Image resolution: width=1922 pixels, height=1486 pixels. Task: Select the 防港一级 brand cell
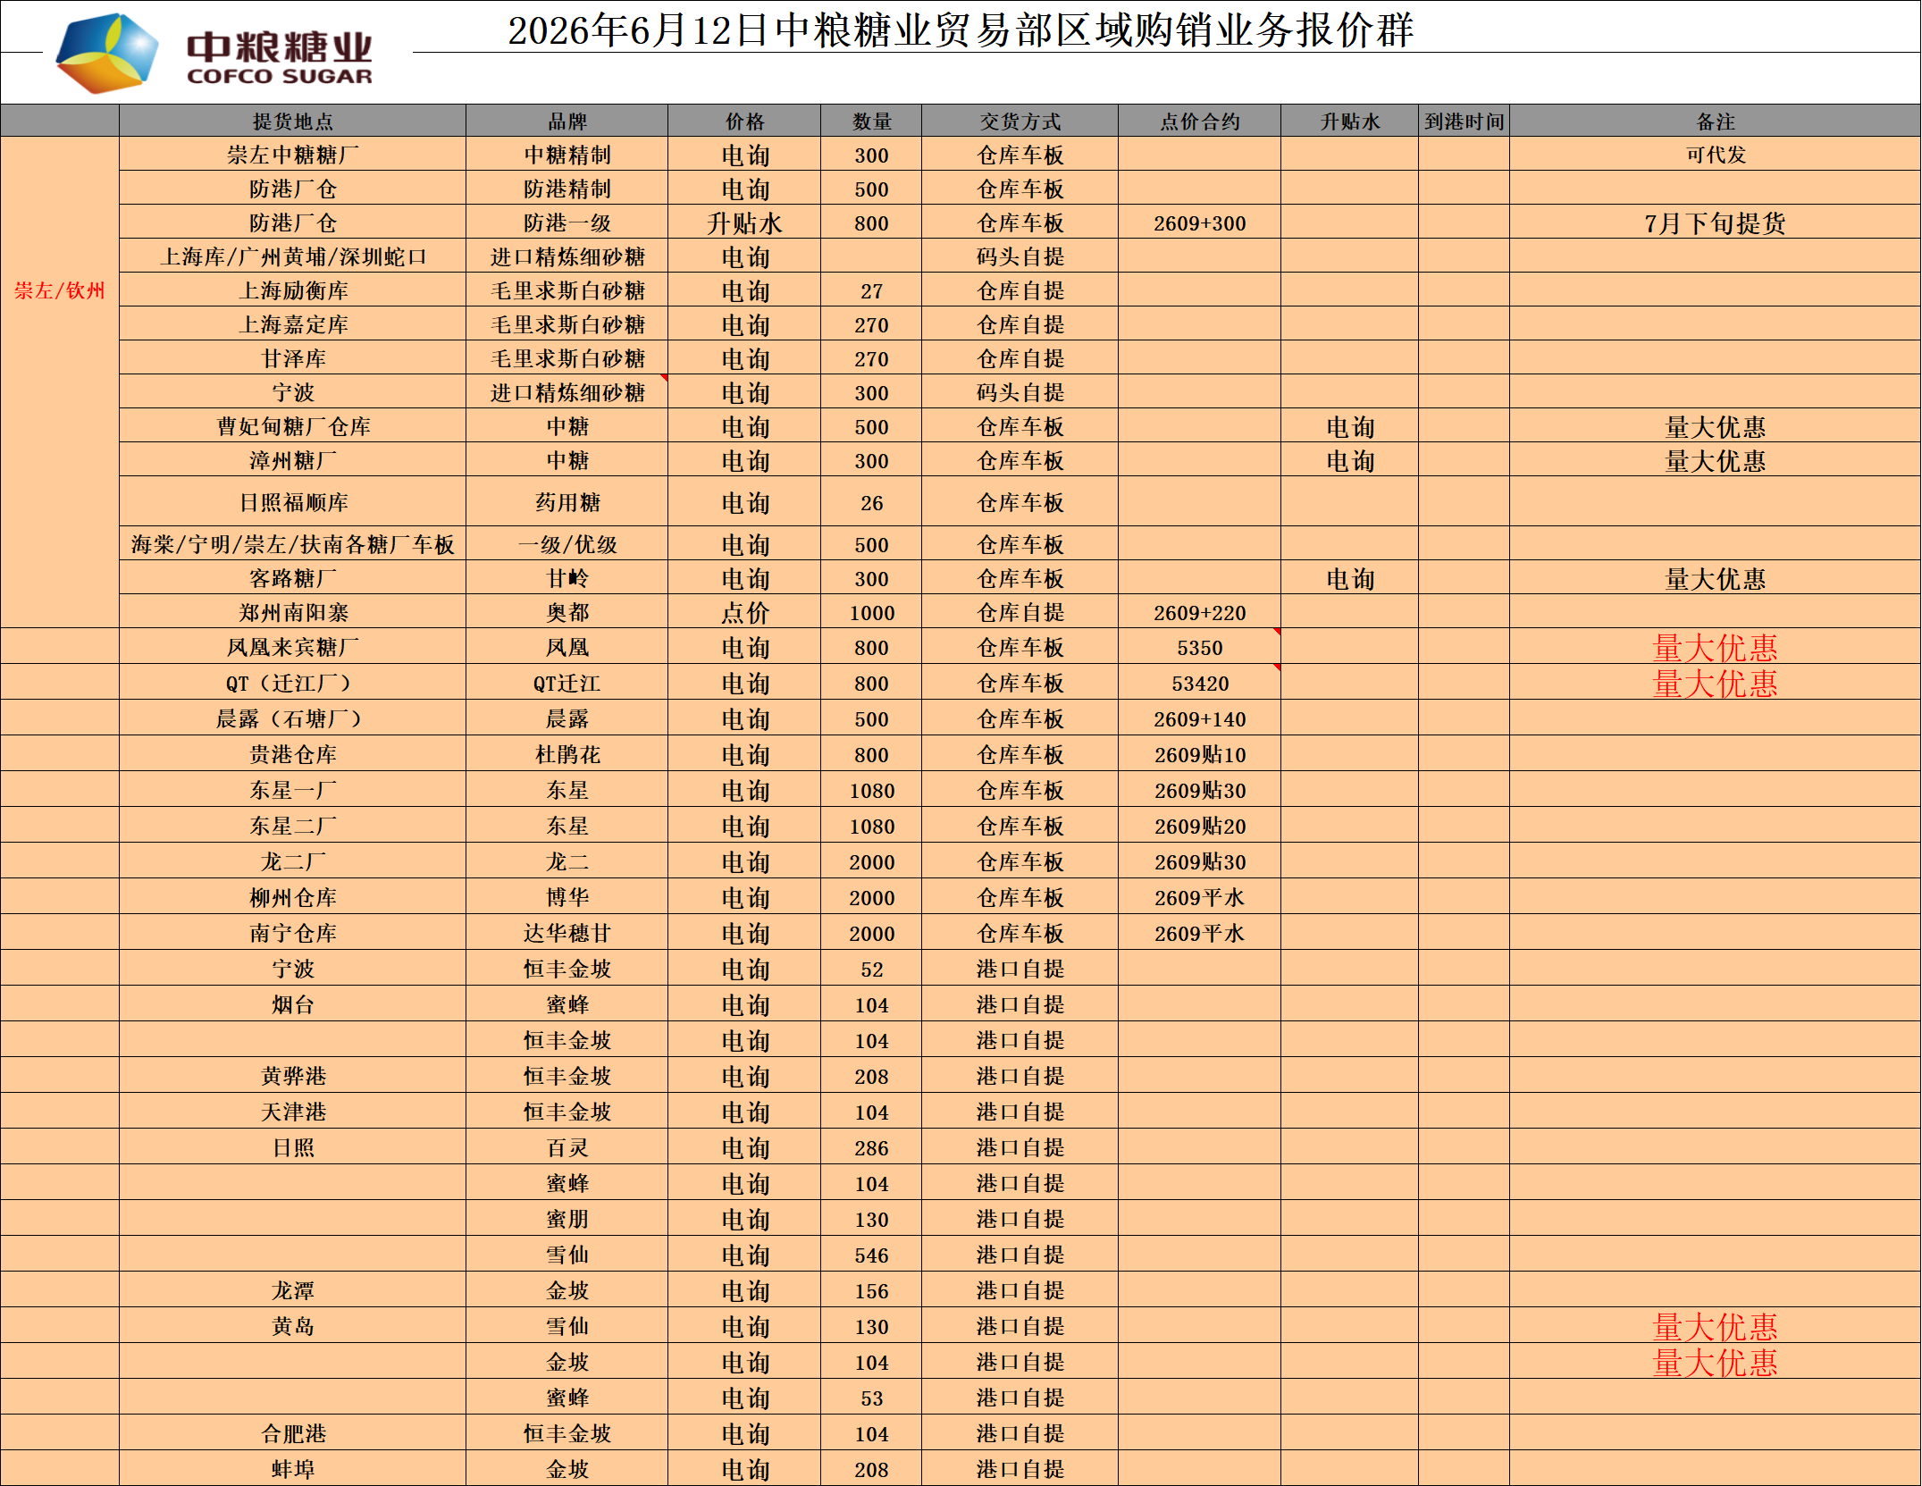(x=567, y=223)
